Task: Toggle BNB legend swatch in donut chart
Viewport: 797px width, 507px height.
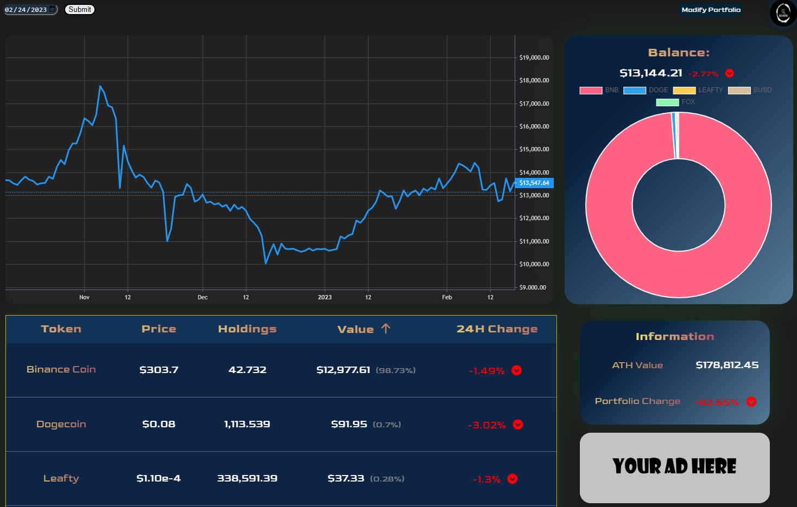Action: click(591, 90)
